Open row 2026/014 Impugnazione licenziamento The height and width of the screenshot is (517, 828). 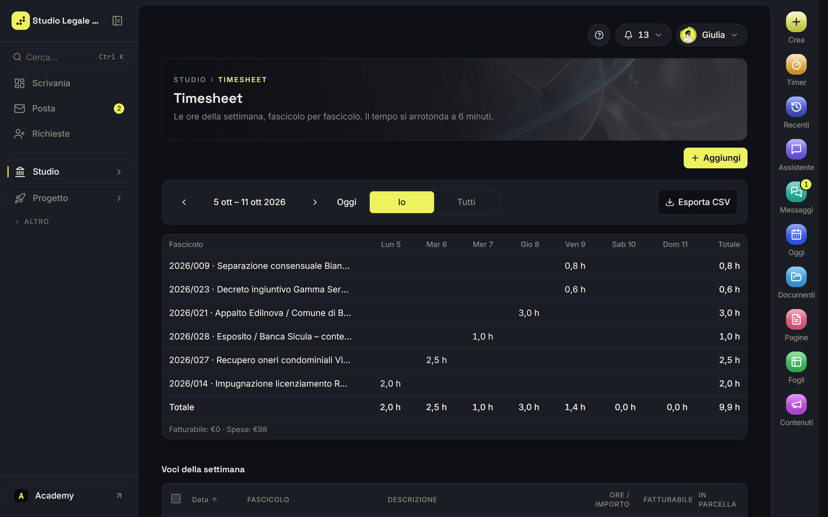[x=454, y=384]
